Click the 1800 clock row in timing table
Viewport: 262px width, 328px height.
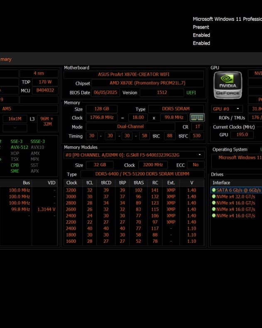point(134,235)
